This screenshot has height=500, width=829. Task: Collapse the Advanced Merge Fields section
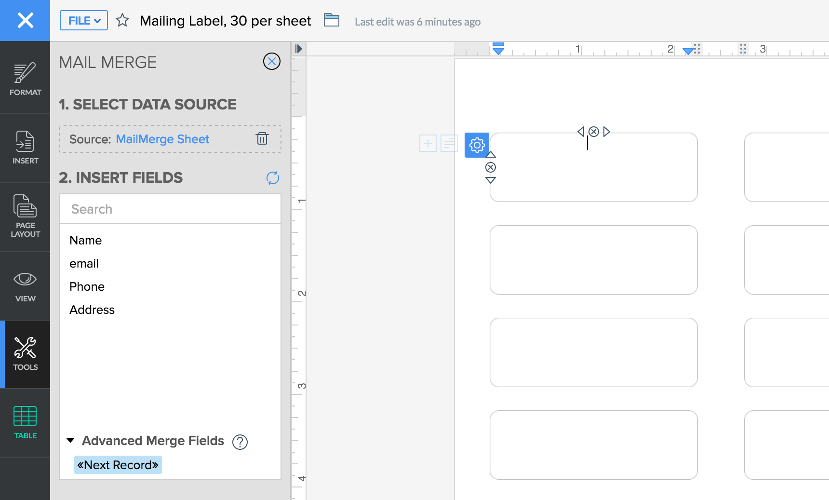pyautogui.click(x=71, y=440)
